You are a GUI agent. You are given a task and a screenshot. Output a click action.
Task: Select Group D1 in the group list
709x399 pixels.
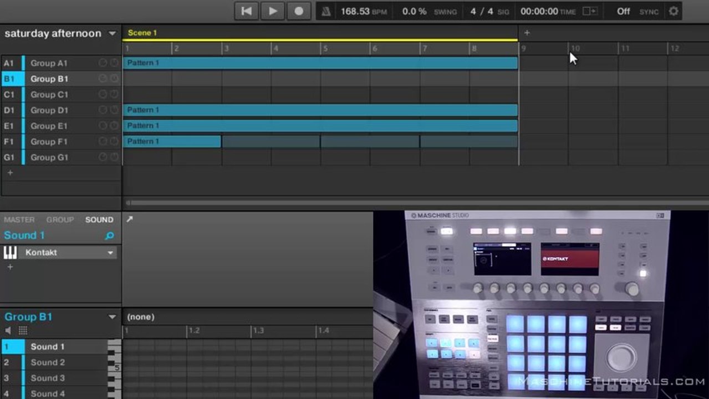click(49, 110)
